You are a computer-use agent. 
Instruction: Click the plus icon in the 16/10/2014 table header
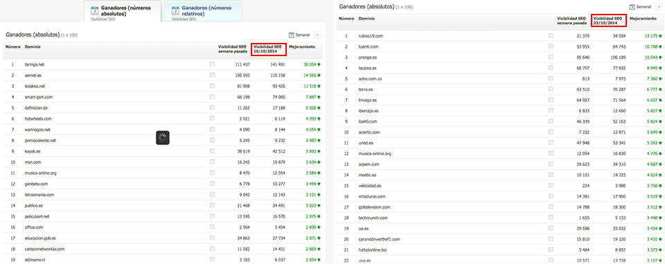tap(318, 35)
